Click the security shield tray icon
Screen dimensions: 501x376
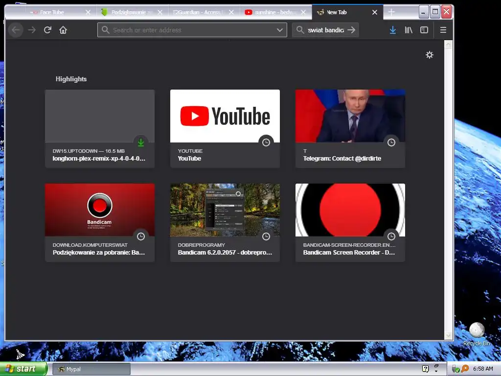point(455,369)
